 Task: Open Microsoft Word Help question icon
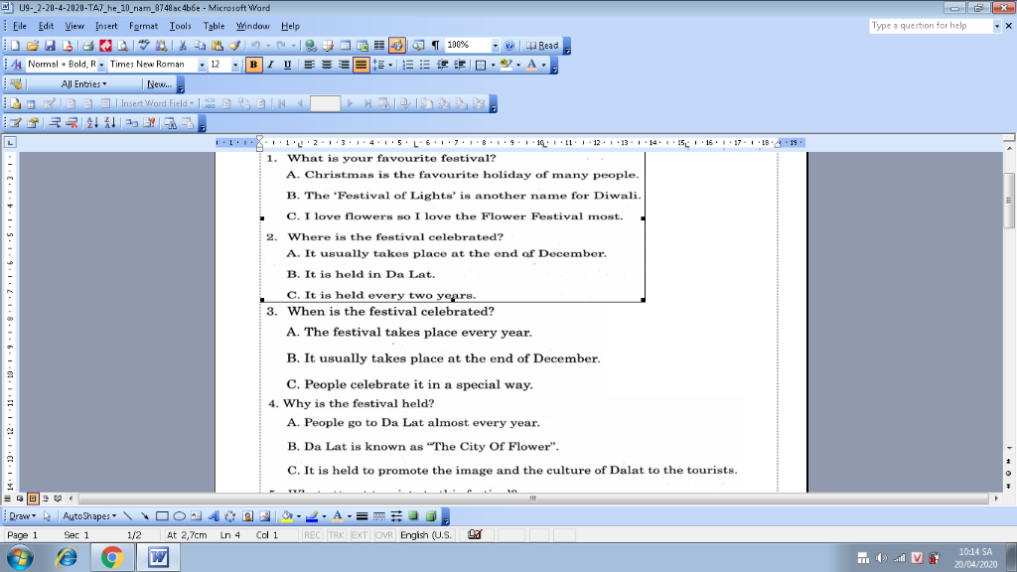pyautogui.click(x=509, y=46)
